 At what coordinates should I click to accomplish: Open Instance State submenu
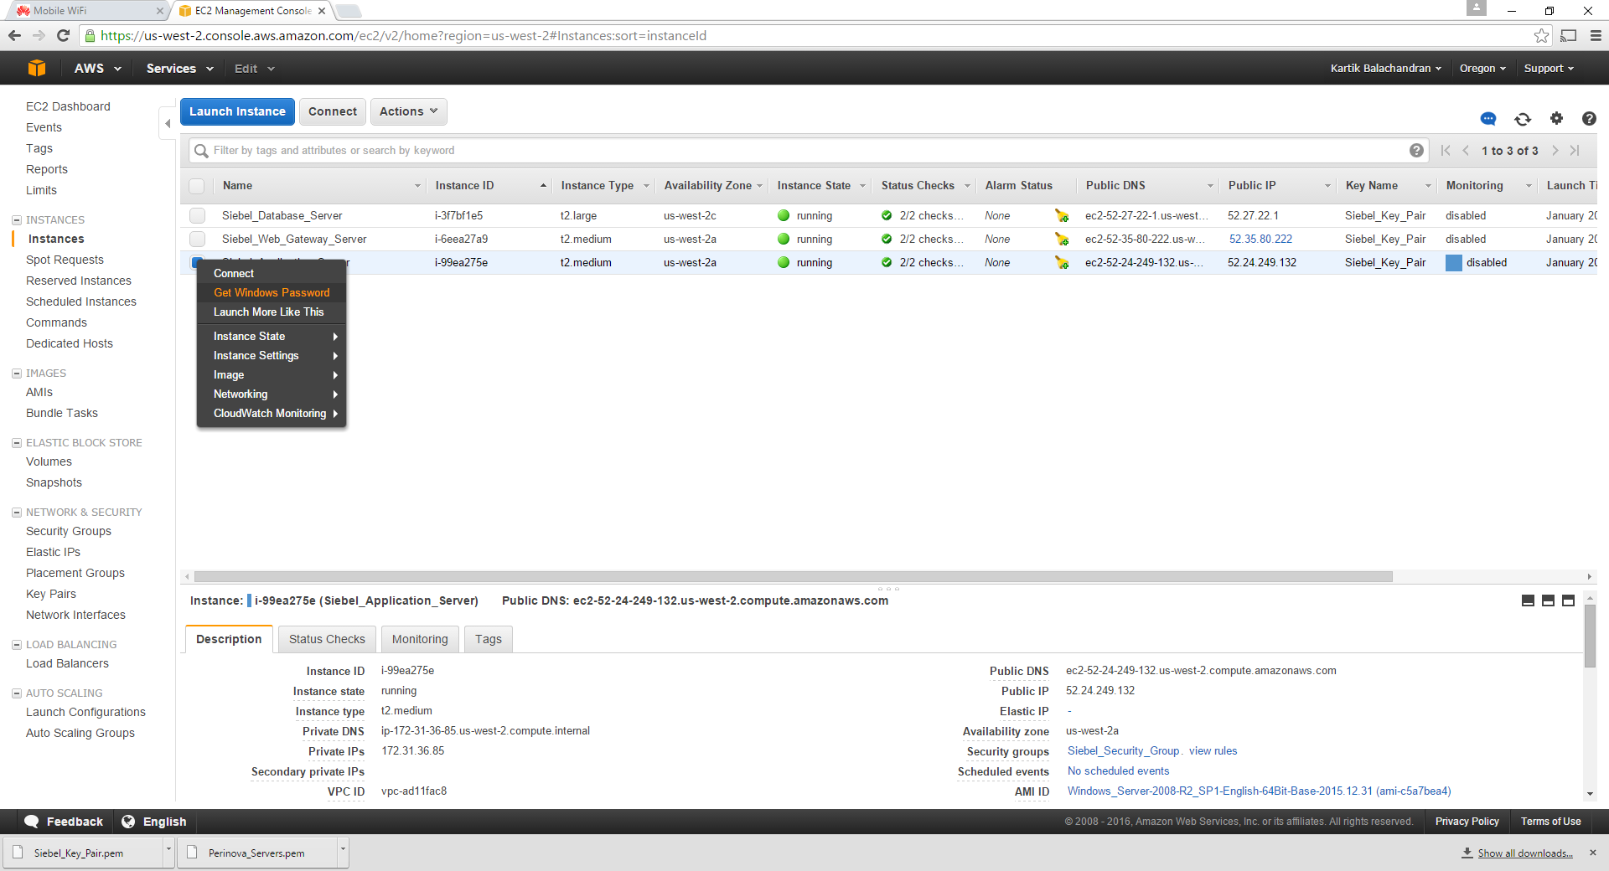tap(272, 336)
